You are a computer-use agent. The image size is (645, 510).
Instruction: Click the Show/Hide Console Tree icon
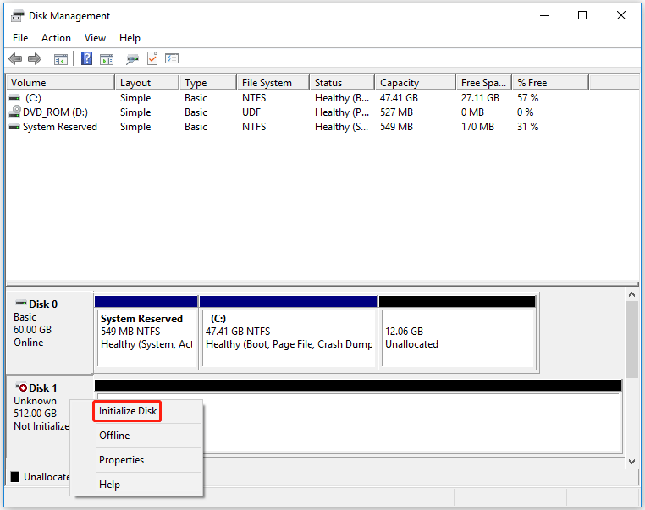pyautogui.click(x=61, y=59)
